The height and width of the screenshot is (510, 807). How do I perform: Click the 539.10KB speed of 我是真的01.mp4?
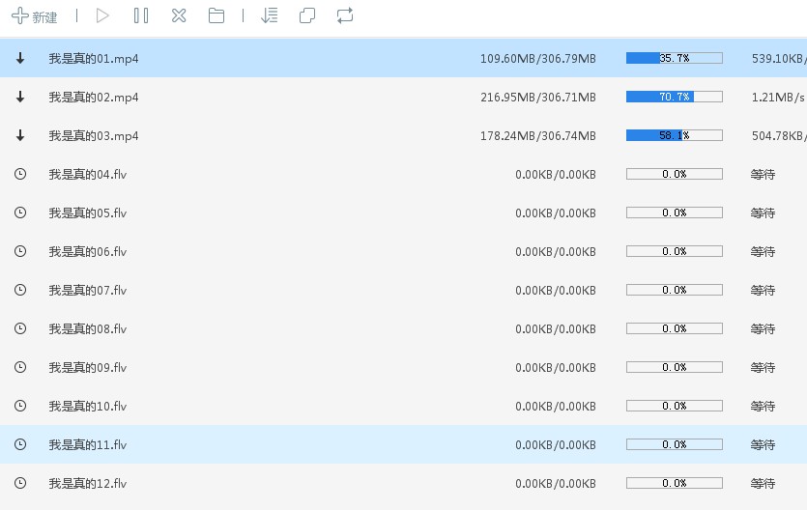(779, 59)
